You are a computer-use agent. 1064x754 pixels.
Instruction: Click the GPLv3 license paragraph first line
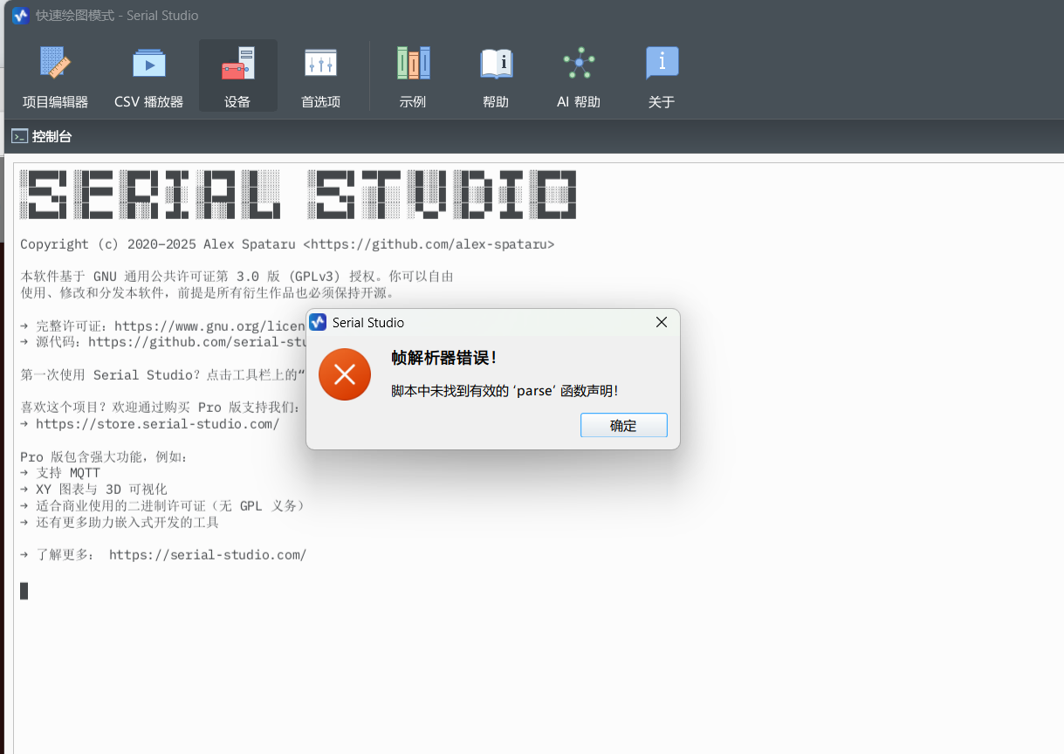(x=237, y=277)
